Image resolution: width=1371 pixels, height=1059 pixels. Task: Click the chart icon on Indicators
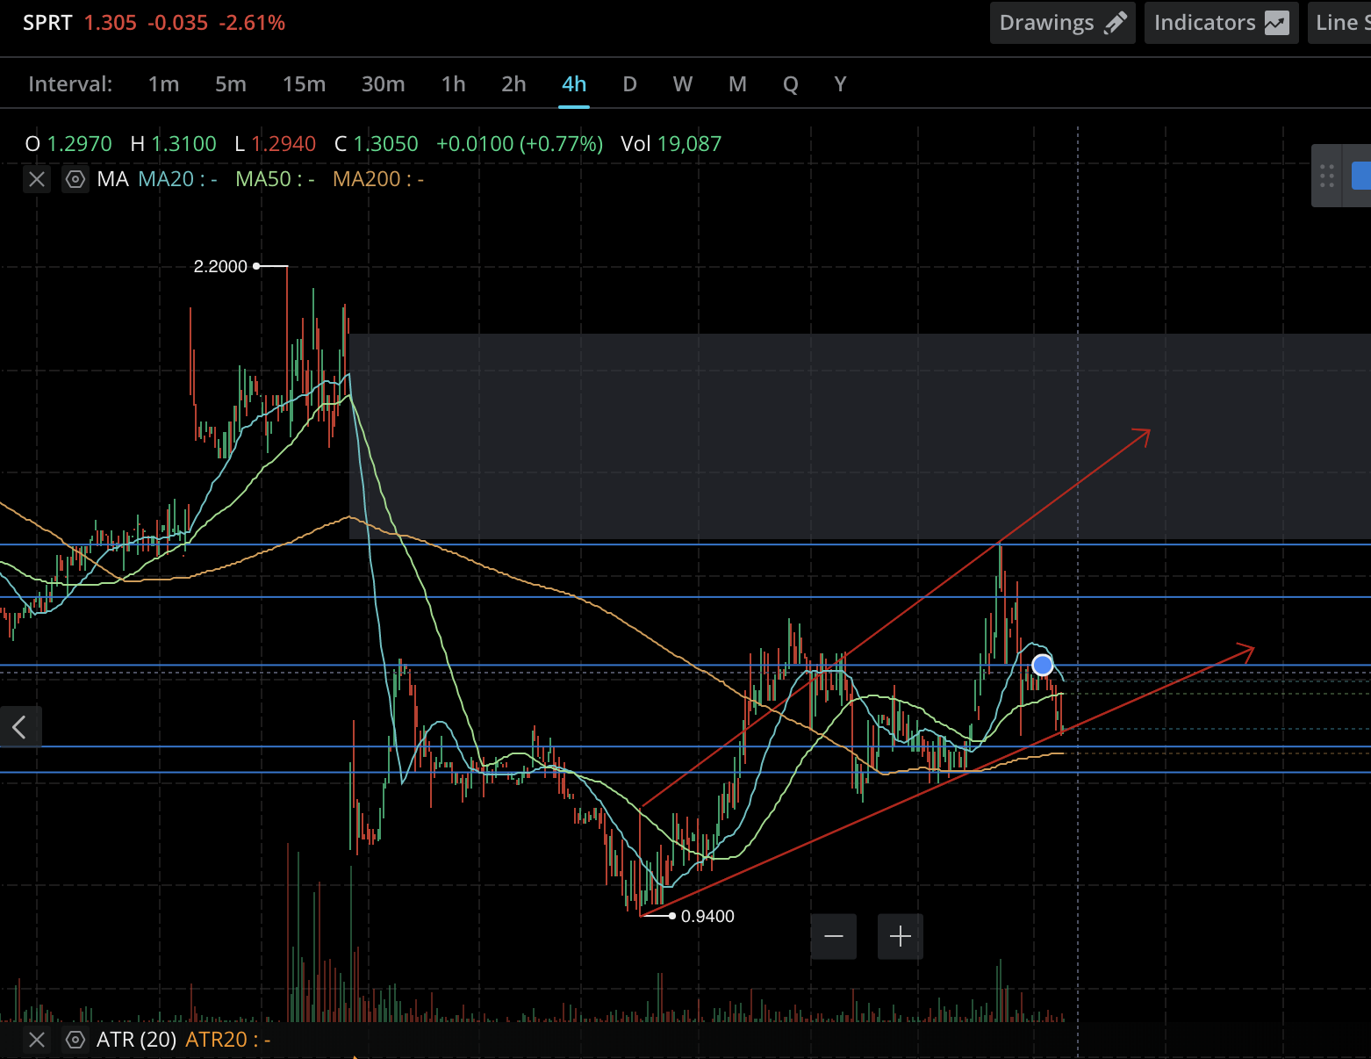(x=1277, y=23)
